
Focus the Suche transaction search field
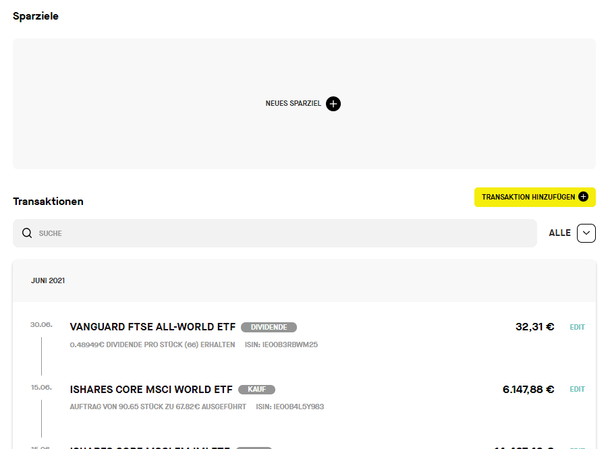pos(275,233)
